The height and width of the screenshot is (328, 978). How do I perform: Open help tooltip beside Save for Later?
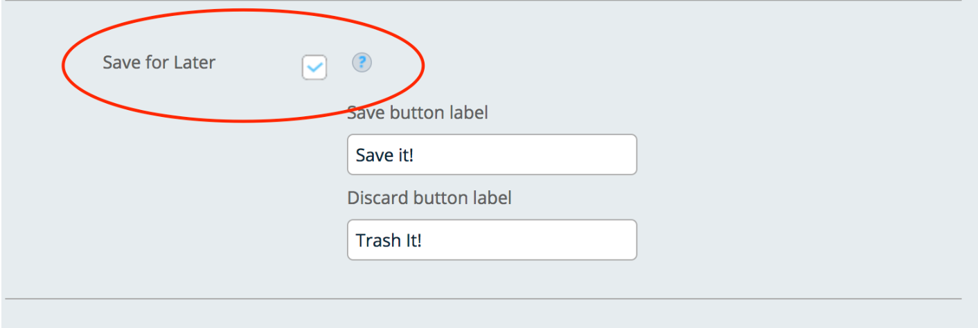362,63
